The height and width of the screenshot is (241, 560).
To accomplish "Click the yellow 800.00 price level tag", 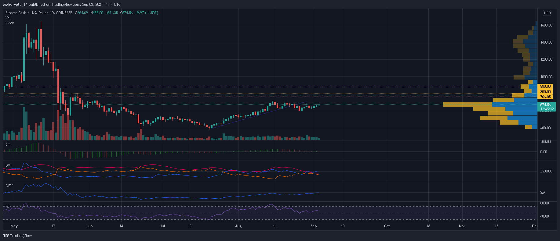I will coord(545,92).
